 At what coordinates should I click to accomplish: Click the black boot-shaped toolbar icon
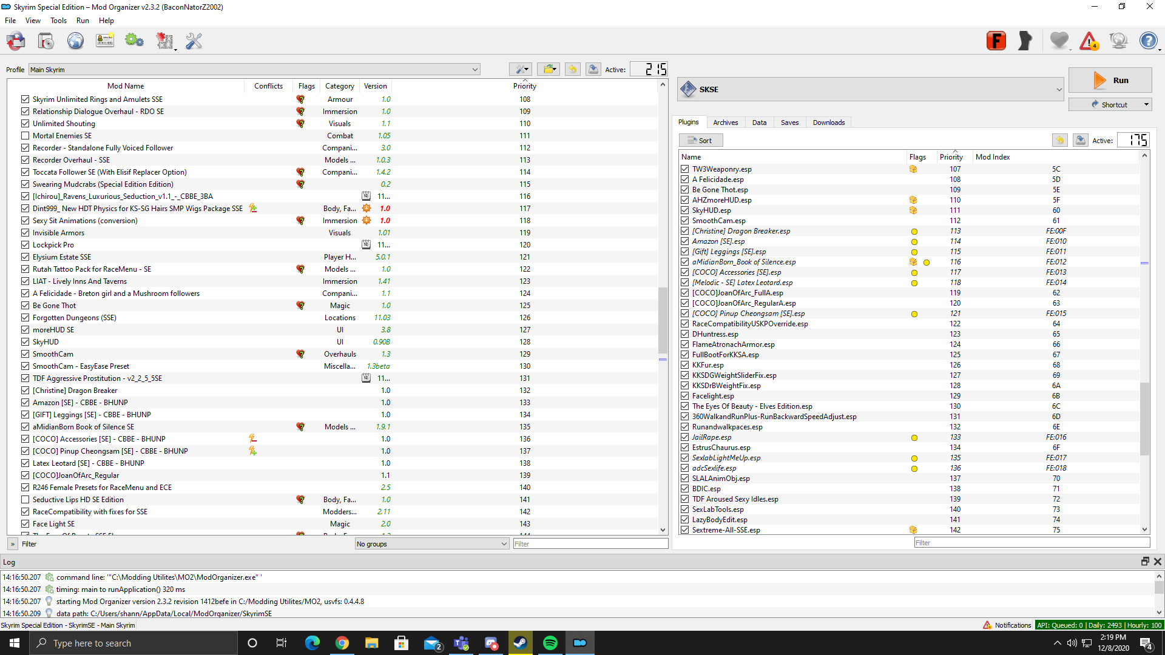pyautogui.click(x=1025, y=41)
